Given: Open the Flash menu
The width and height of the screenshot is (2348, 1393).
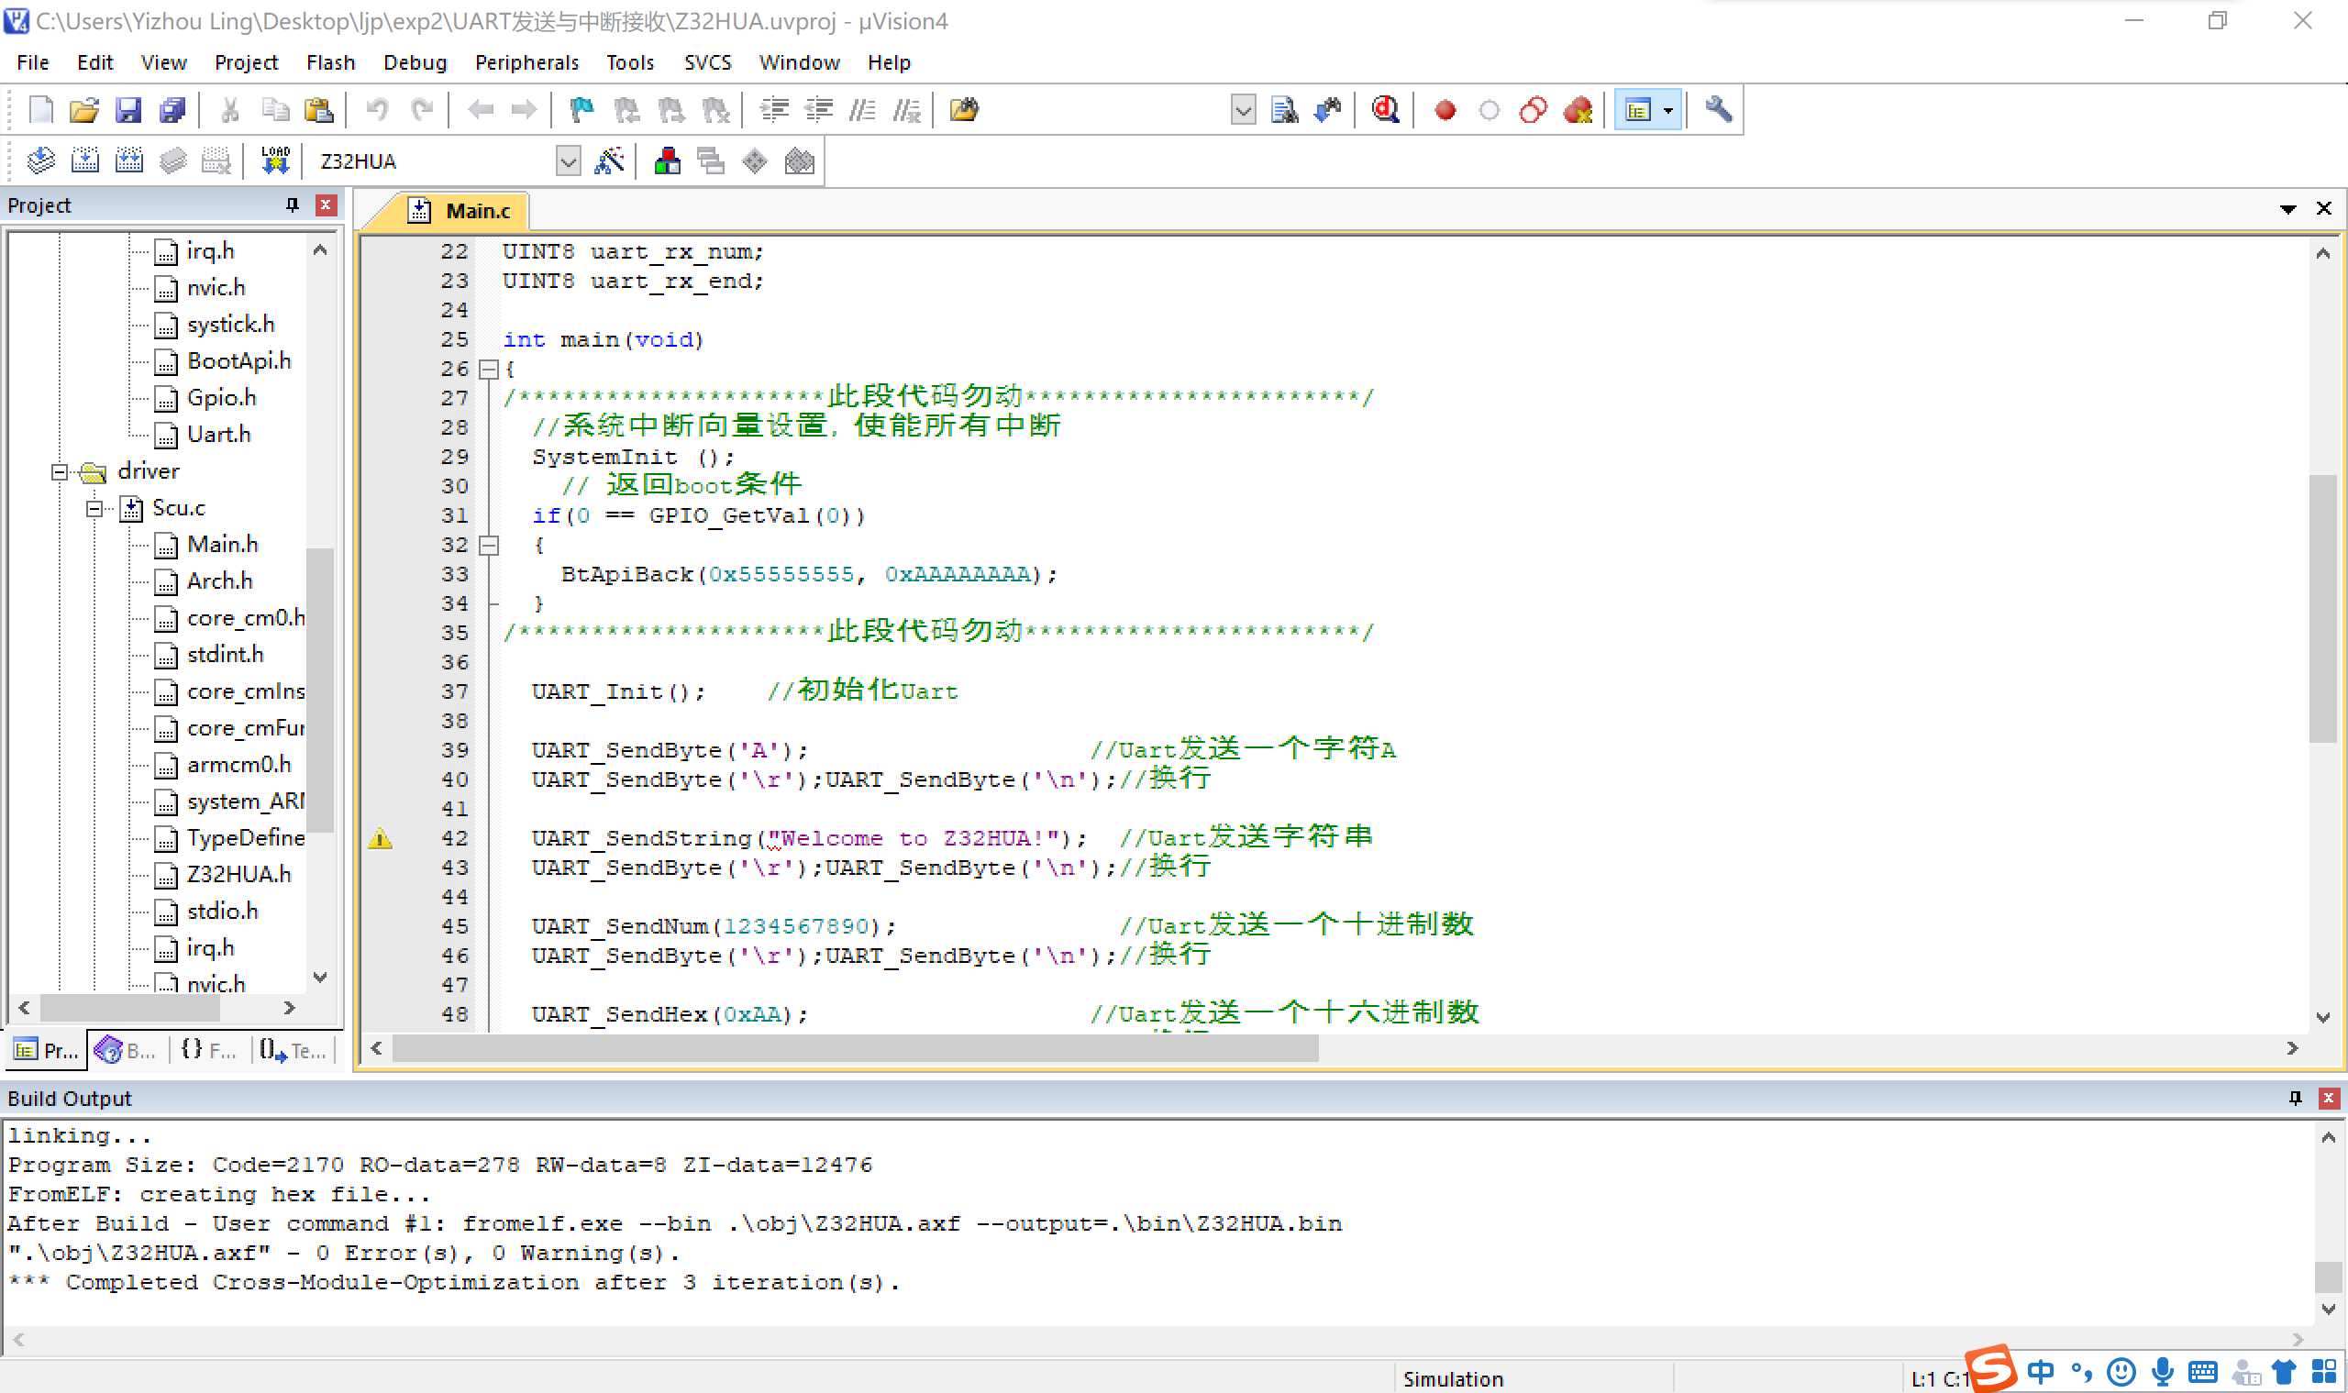Looking at the screenshot, I should [x=330, y=62].
